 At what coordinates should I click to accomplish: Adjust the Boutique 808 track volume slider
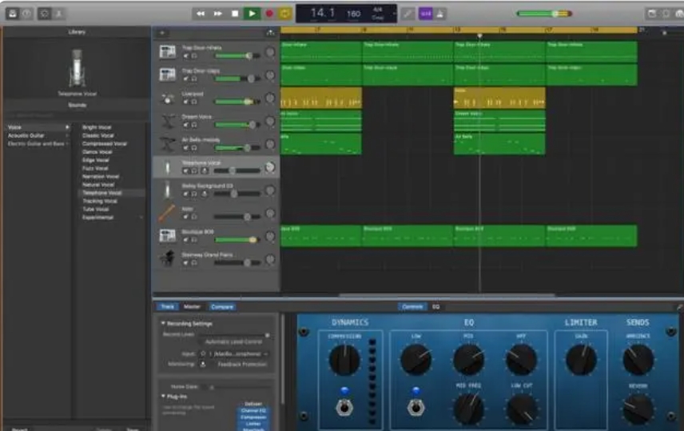click(x=238, y=240)
